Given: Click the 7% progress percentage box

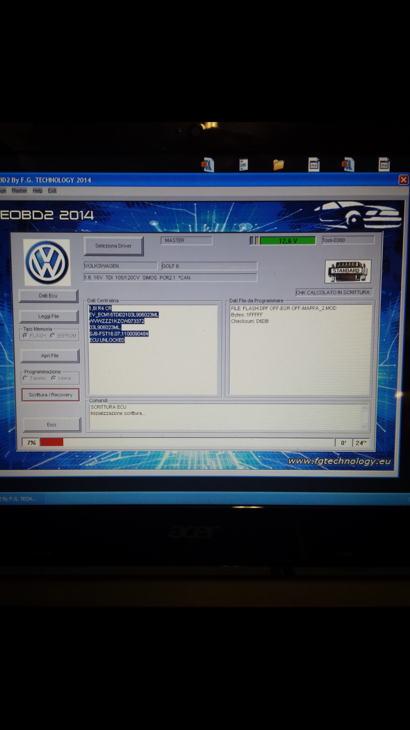Looking at the screenshot, I should point(31,443).
